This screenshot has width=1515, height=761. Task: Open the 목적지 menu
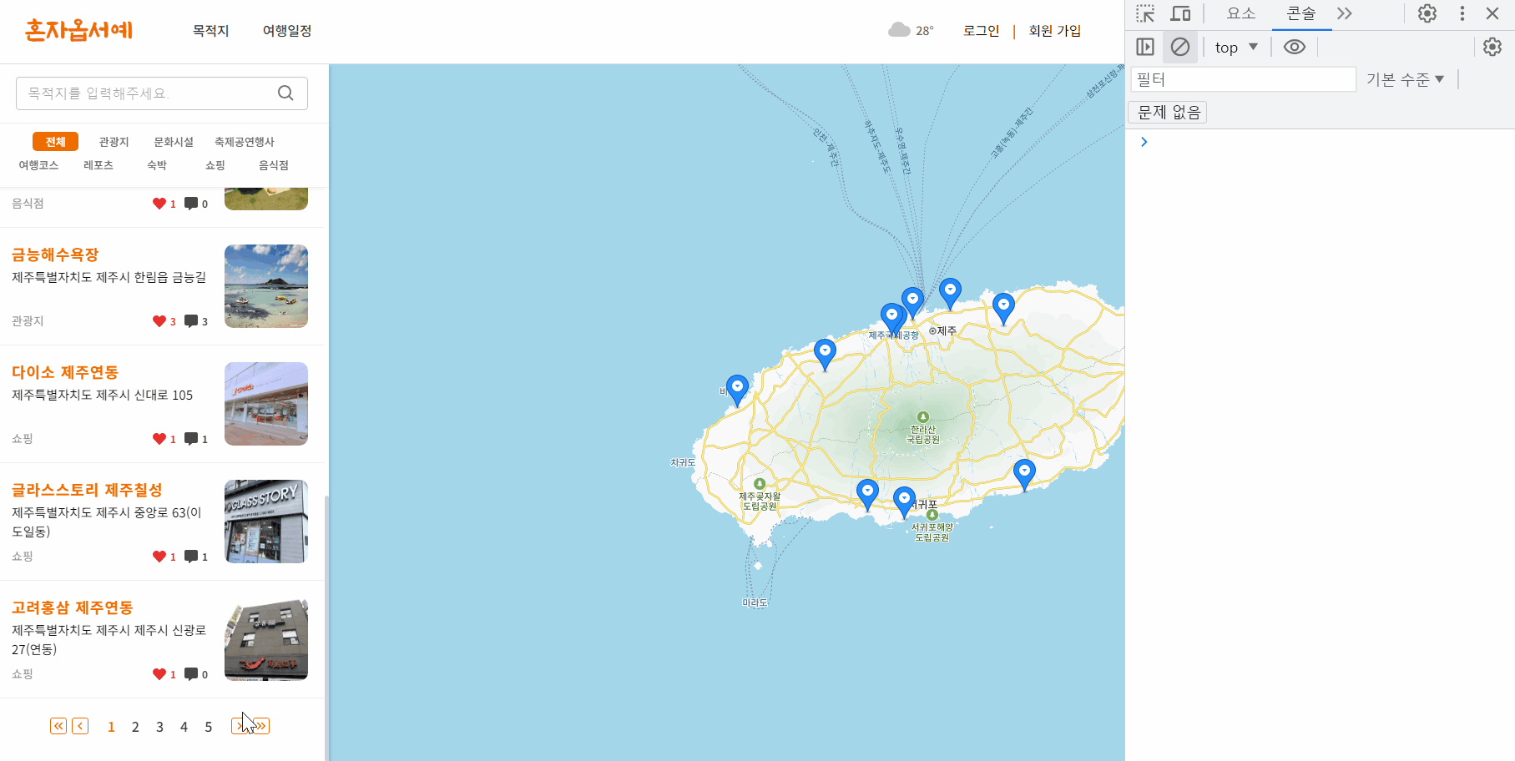point(210,31)
